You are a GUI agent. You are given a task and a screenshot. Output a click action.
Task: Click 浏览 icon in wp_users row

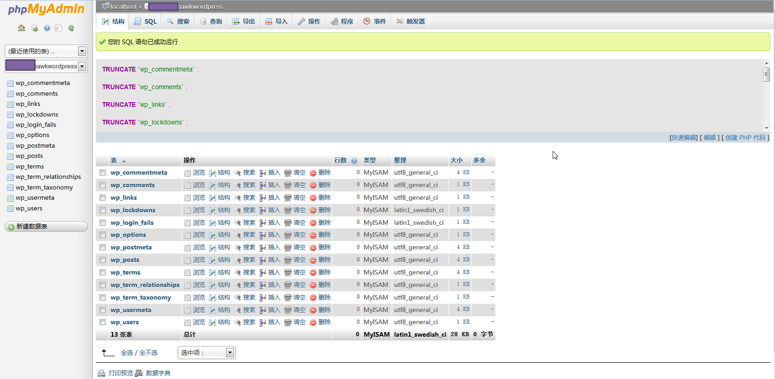pos(187,322)
